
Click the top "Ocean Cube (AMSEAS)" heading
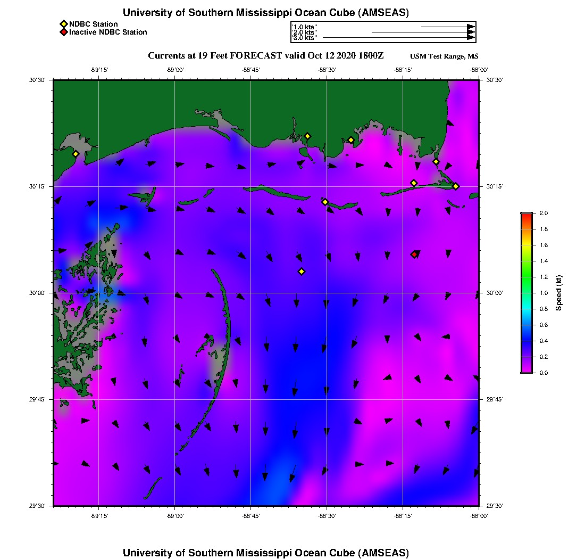[x=266, y=13]
